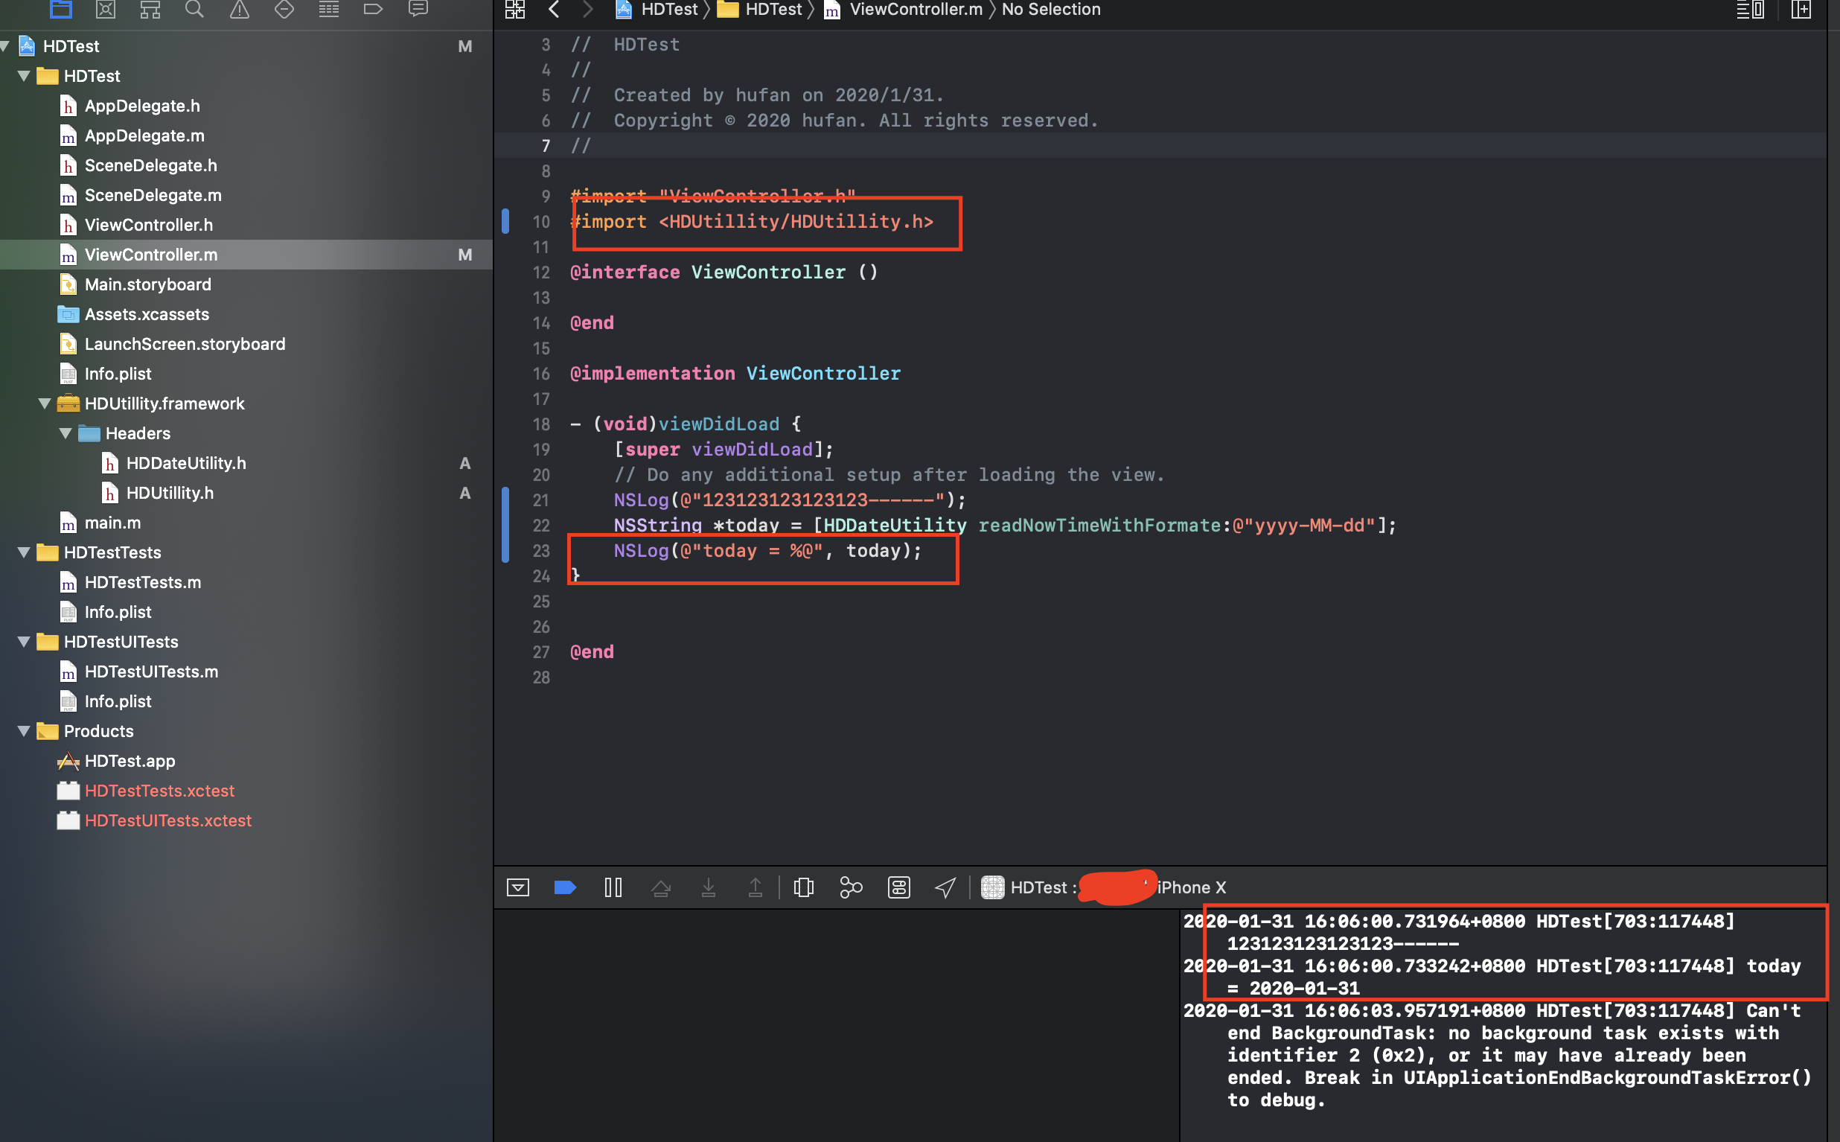The height and width of the screenshot is (1142, 1840).
Task: Toggle breakpoints activation in debug bar
Action: click(565, 887)
